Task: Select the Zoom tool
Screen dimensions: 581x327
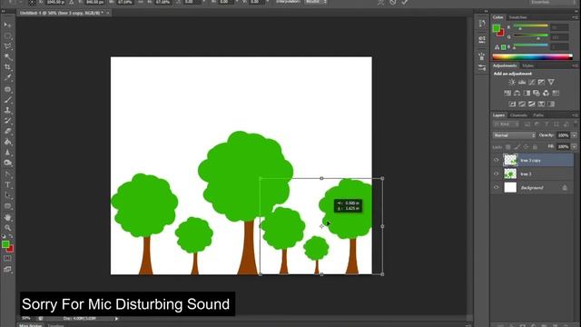Action: 7,228
